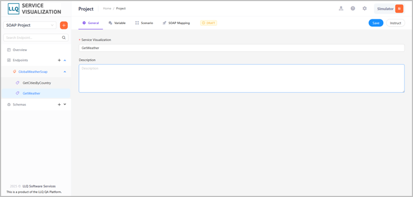Click the Project breadcrumb item

pyautogui.click(x=121, y=9)
